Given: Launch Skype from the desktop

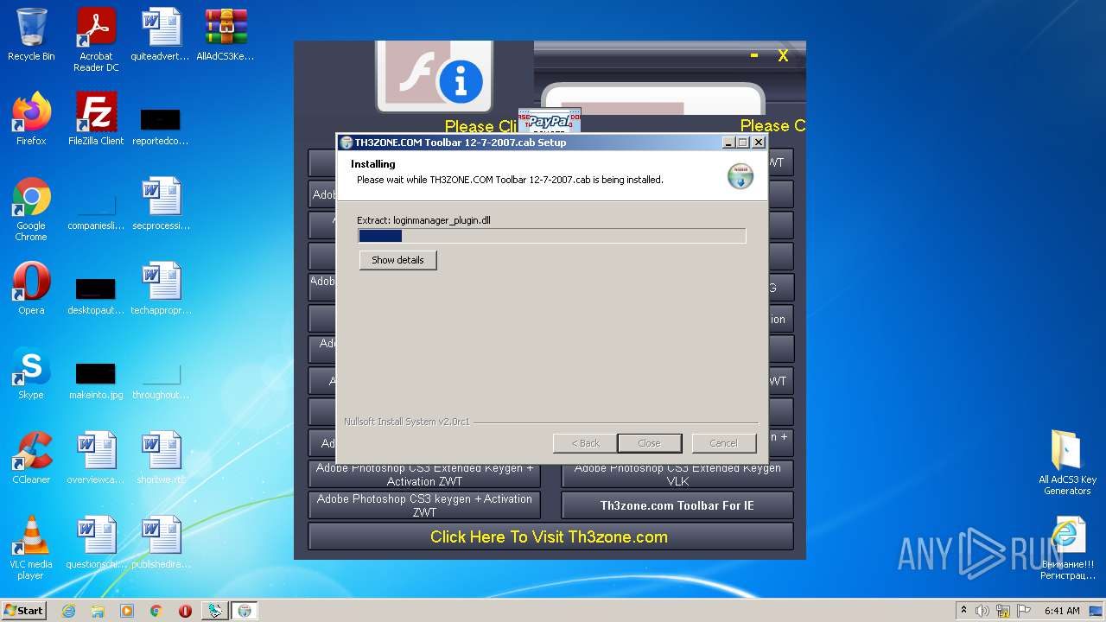Looking at the screenshot, I should [x=31, y=373].
